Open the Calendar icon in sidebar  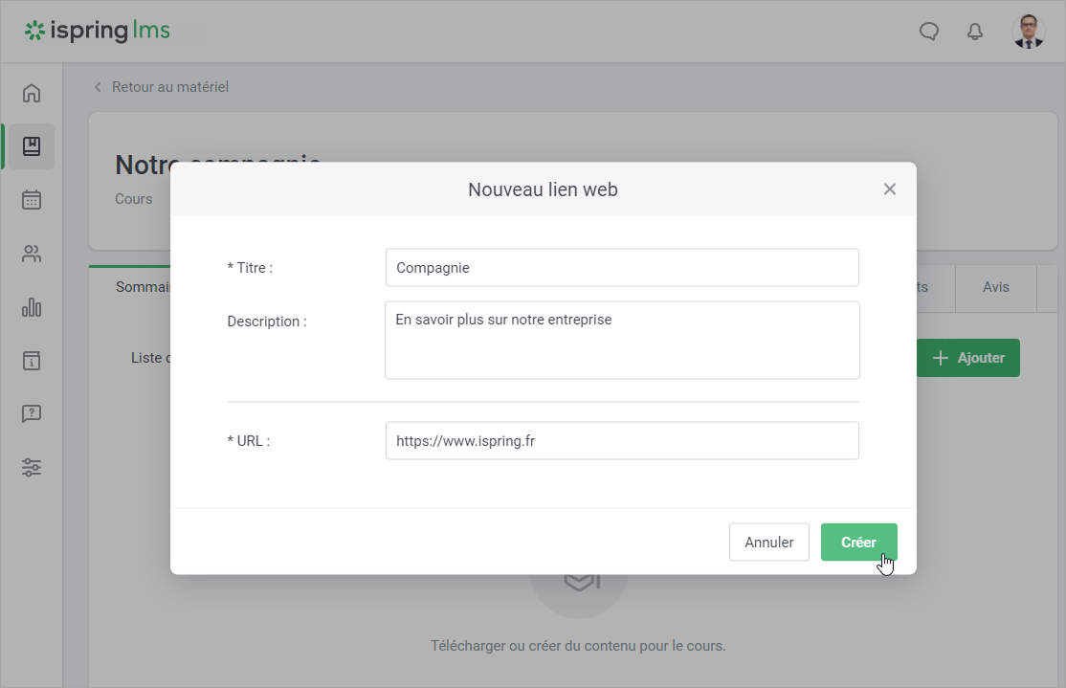point(32,200)
